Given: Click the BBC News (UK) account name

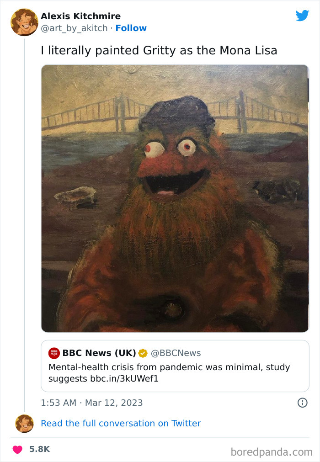Looking at the screenshot, I should 99,353.
